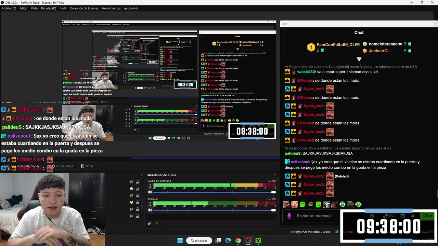
Task: Click the green creeper taskbar icon
Action: [258, 241]
